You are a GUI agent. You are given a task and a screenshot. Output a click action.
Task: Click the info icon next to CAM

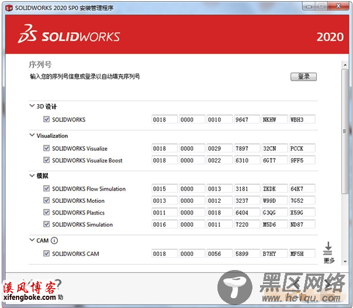pyautogui.click(x=54, y=240)
